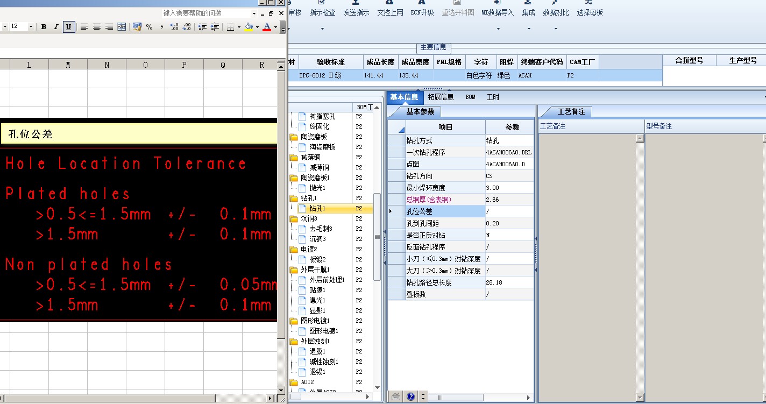This screenshot has width=766, height=404.
Task: Switch to 拓展信息 tab
Action: coord(441,97)
